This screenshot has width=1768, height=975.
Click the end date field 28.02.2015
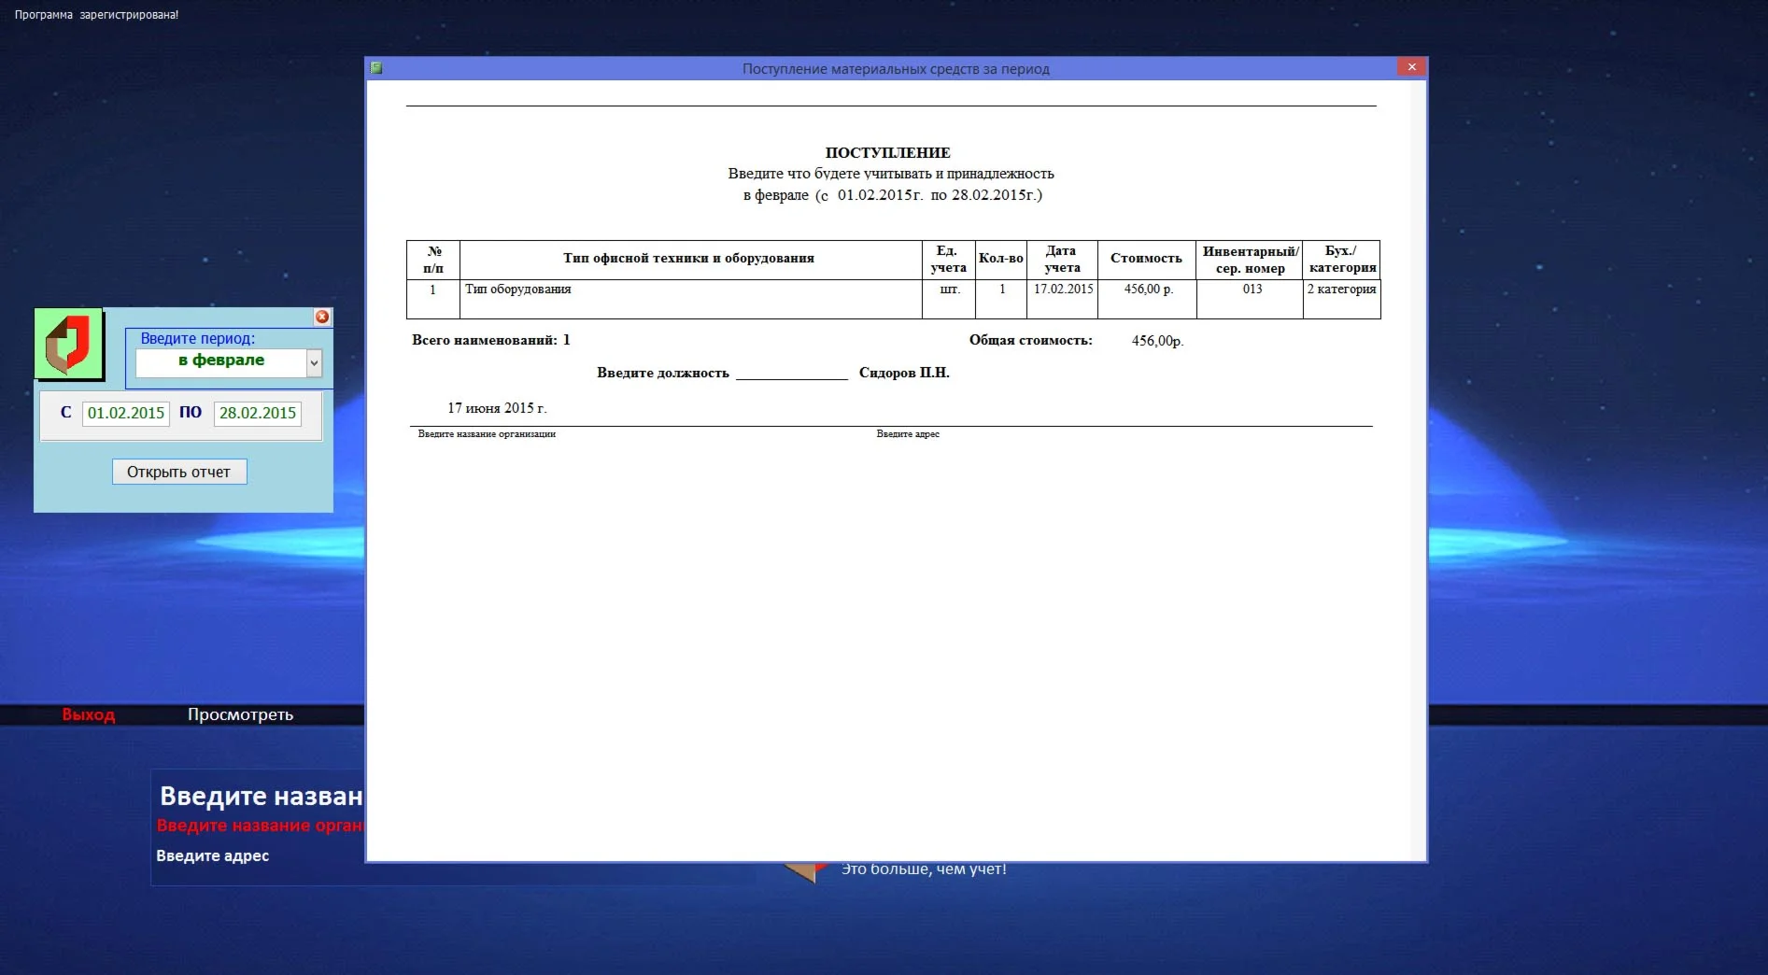[258, 413]
